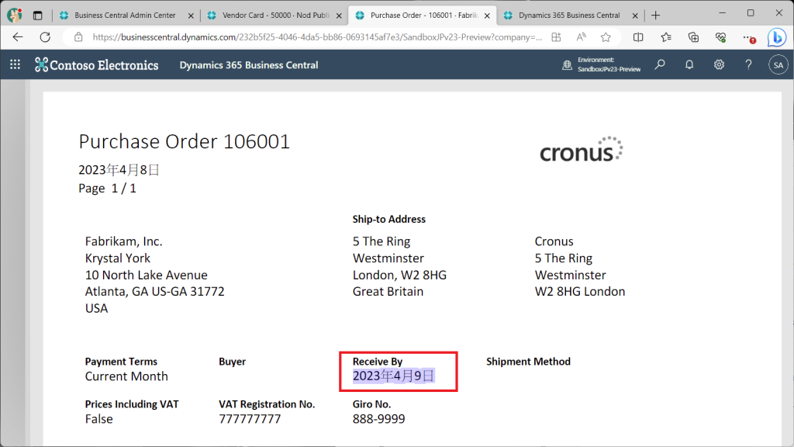The height and width of the screenshot is (447, 794).
Task: Select the Purchase Order 106001 tab
Action: pyautogui.click(x=423, y=16)
